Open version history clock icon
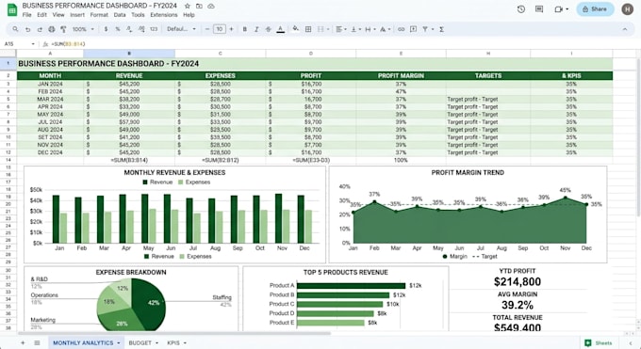This screenshot has width=641, height=349. click(520, 9)
